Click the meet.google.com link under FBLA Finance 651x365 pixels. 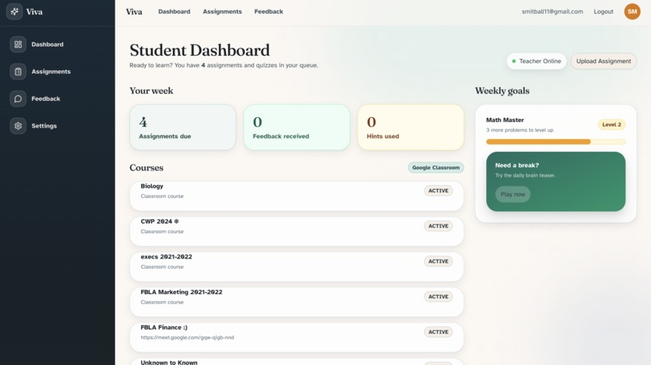pos(187,338)
